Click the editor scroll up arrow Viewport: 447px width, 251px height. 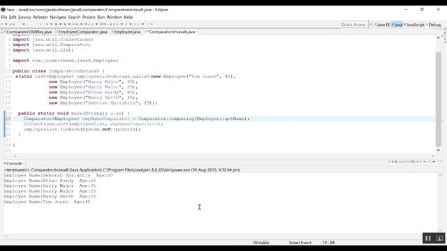pyautogui.click(x=439, y=38)
